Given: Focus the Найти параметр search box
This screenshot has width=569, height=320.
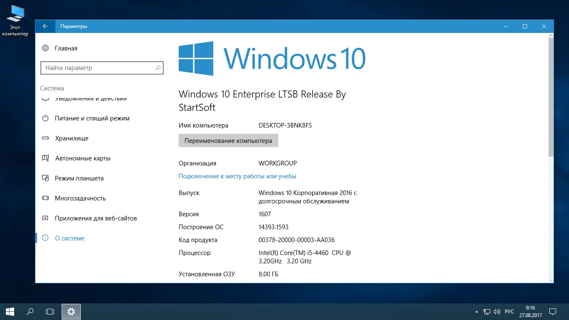Looking at the screenshot, I should pos(102,68).
